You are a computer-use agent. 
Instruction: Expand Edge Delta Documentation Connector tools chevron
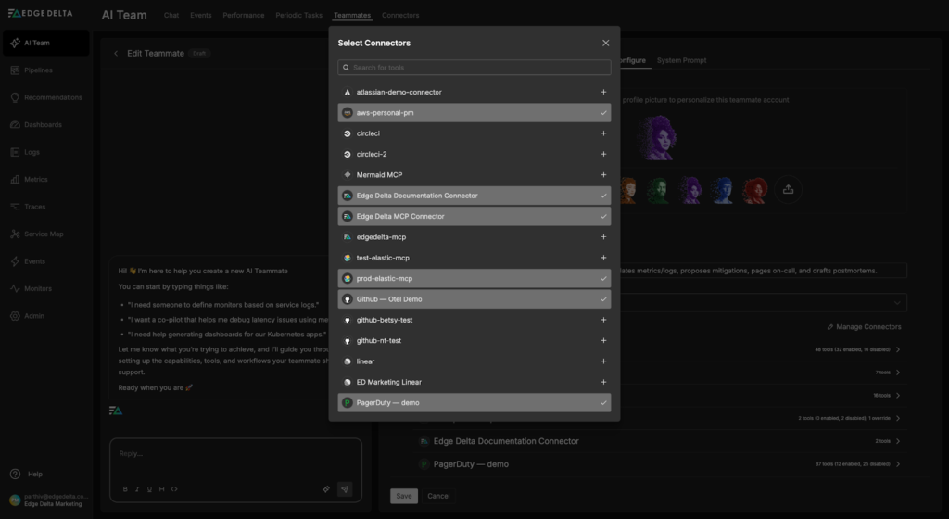(x=897, y=441)
